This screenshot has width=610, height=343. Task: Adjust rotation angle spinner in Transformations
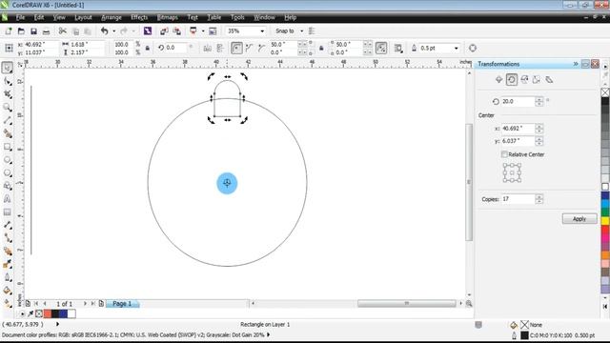[x=539, y=102]
